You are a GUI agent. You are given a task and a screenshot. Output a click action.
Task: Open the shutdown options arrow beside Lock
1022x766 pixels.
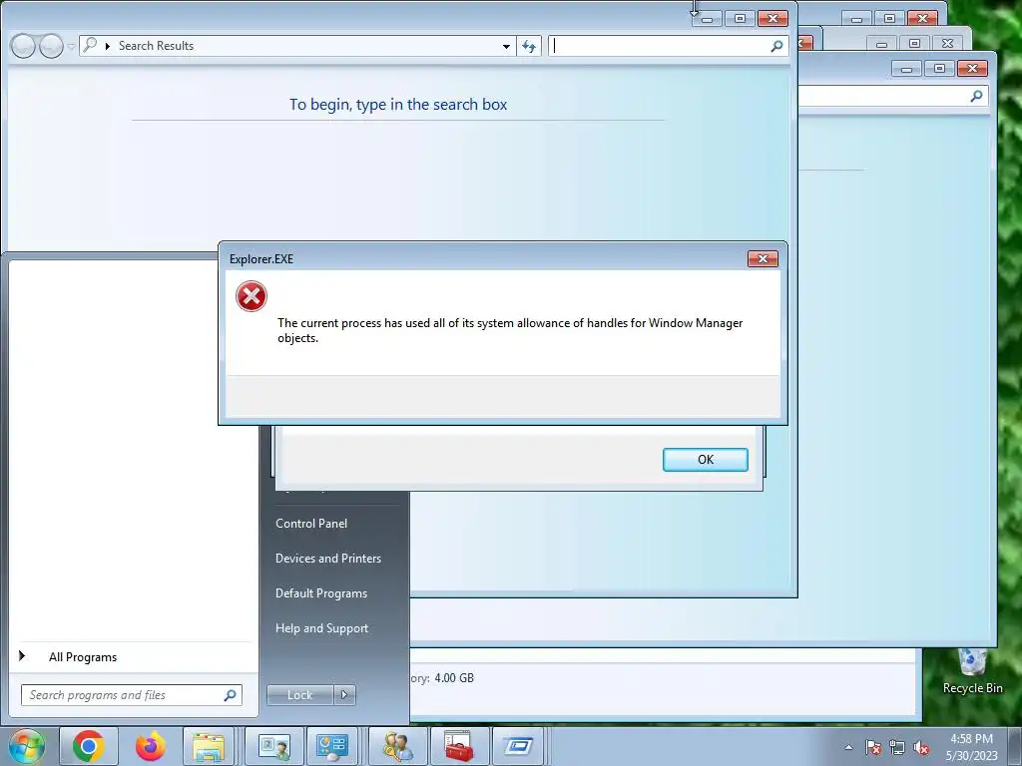[344, 695]
